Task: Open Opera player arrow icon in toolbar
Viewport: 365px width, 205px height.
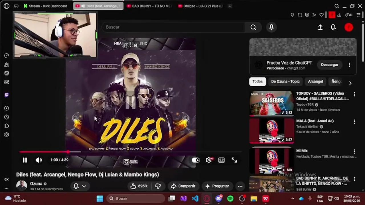Action: point(314,15)
